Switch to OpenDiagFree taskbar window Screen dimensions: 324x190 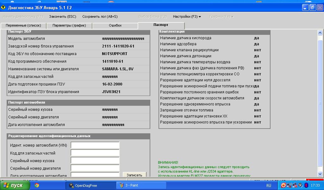90,186
